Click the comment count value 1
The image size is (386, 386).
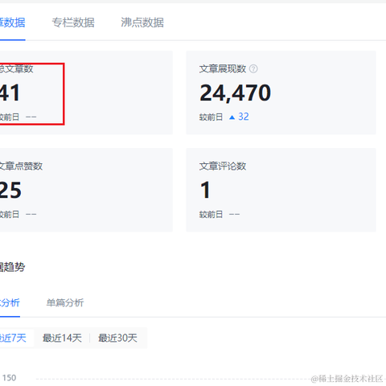[206, 190]
